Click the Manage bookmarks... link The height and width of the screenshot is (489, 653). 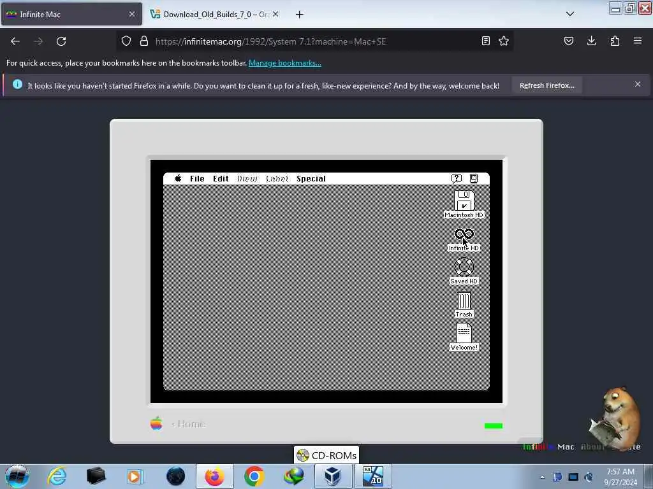[x=285, y=63]
